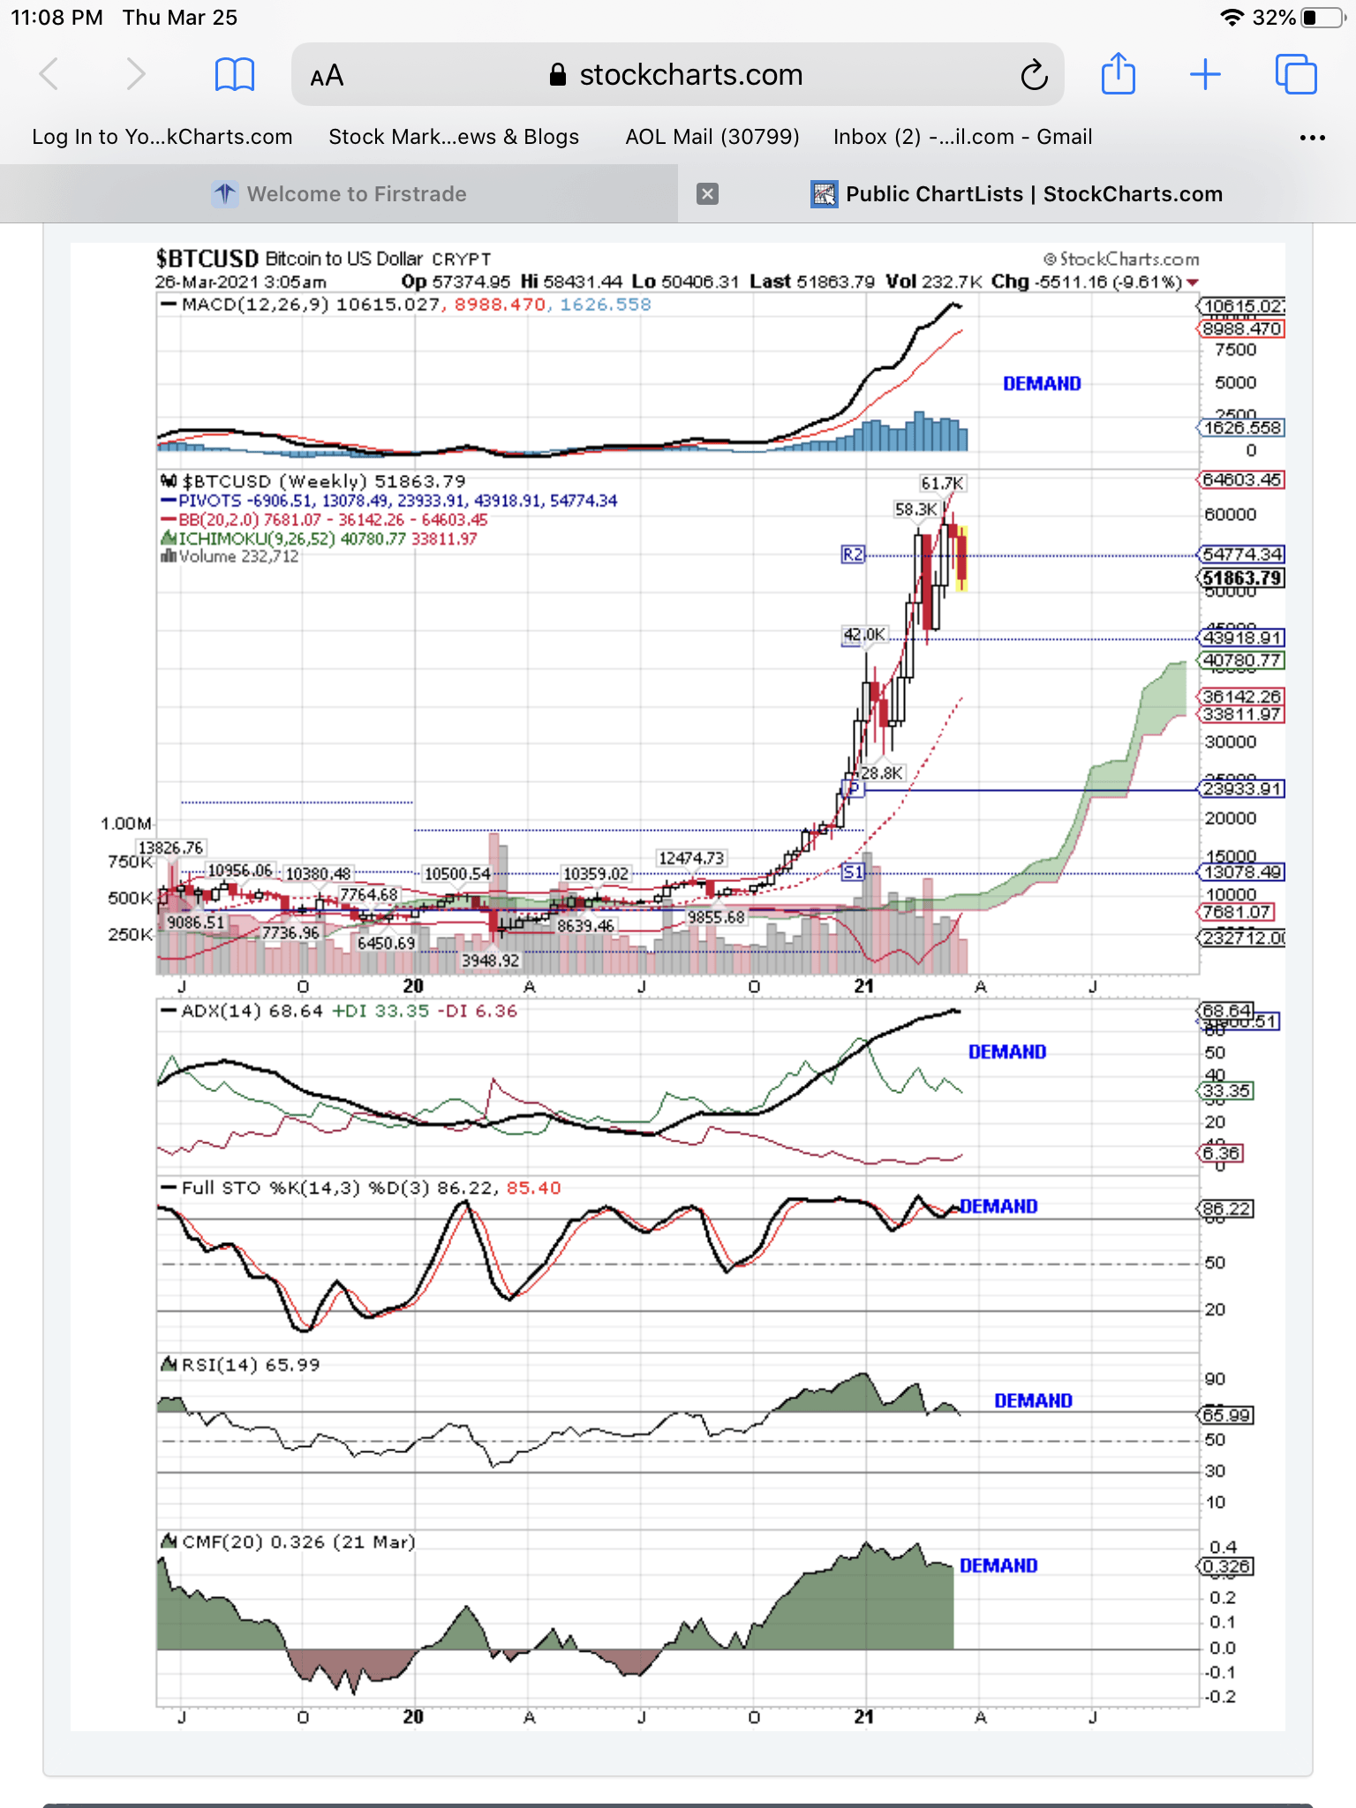Tap the Wi-Fi status icon
Screen dimensions: 1356x1808
1232,18
